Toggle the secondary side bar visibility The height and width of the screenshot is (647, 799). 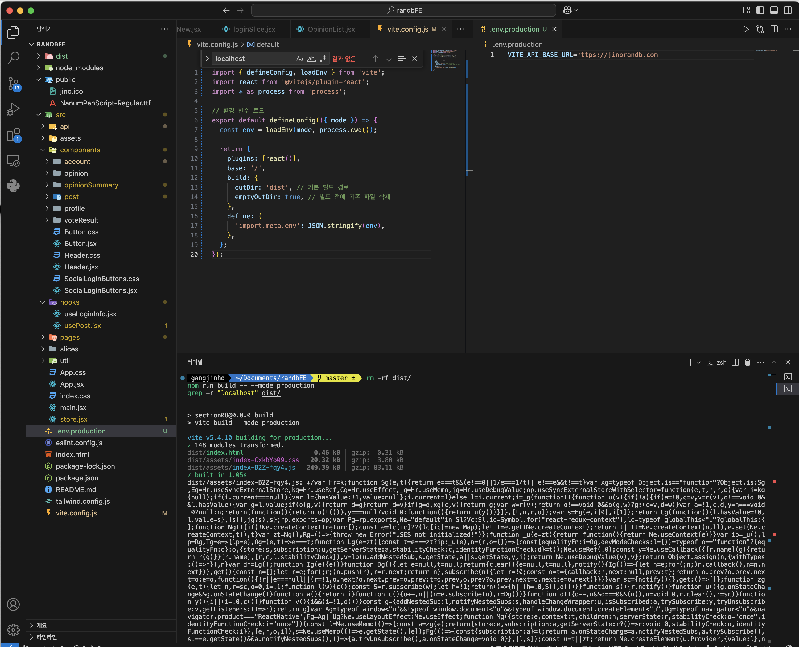[x=788, y=10]
